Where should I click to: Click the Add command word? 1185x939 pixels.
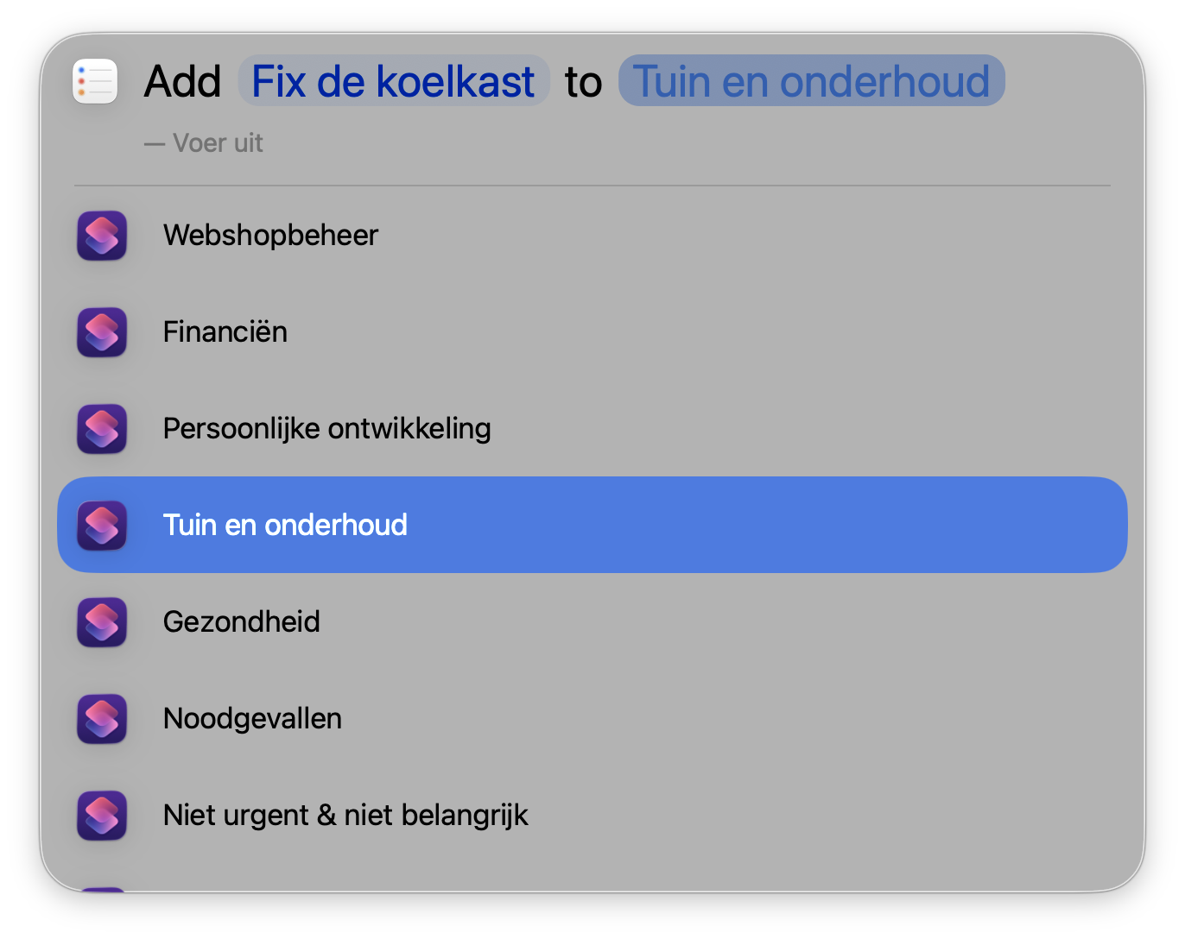click(182, 82)
